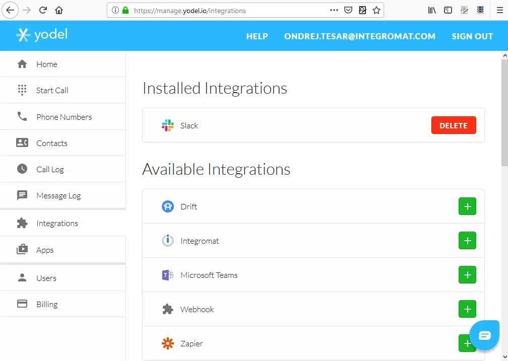This screenshot has width=508, height=361.
Task: Click the Microsoft Teams logo icon
Action: 168,275
